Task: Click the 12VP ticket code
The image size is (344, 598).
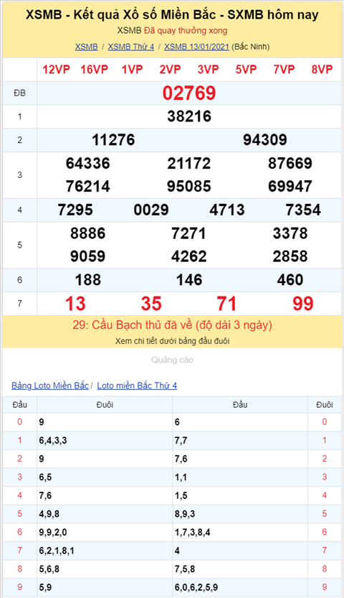Action: pos(57,70)
